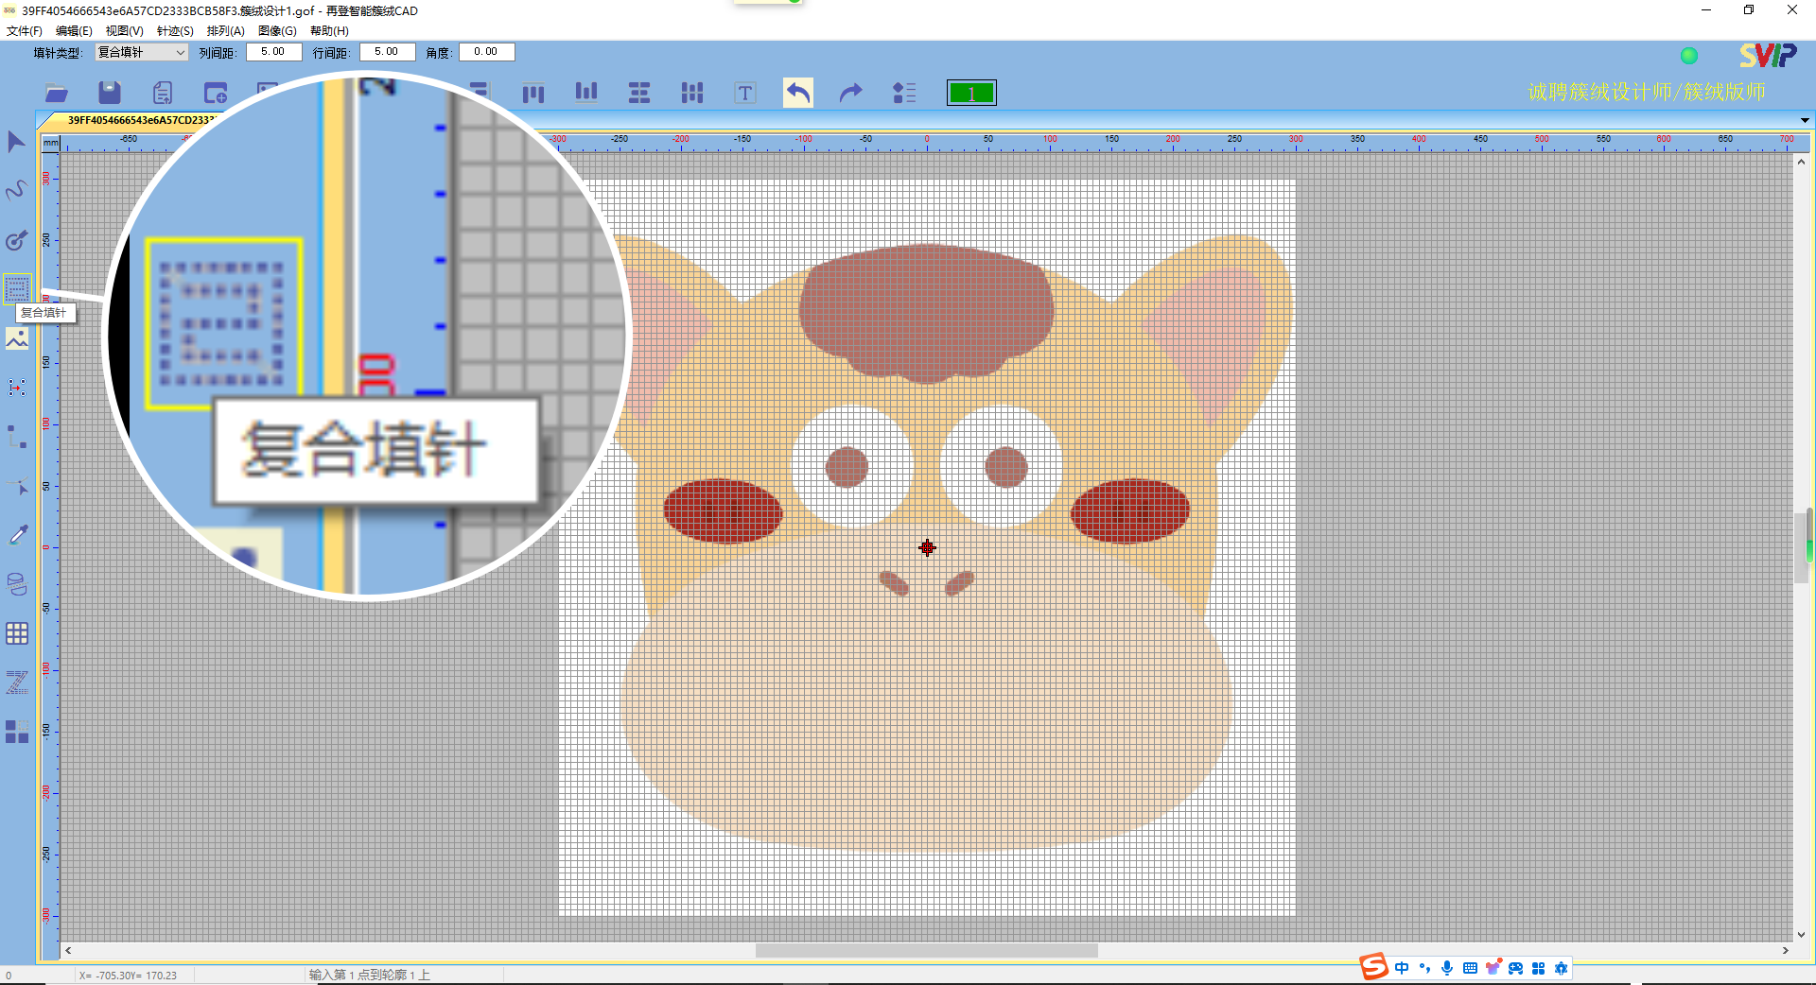Image resolution: width=1816 pixels, height=985 pixels.
Task: Toggle Chinese 中 input mode
Action: coord(1402,968)
